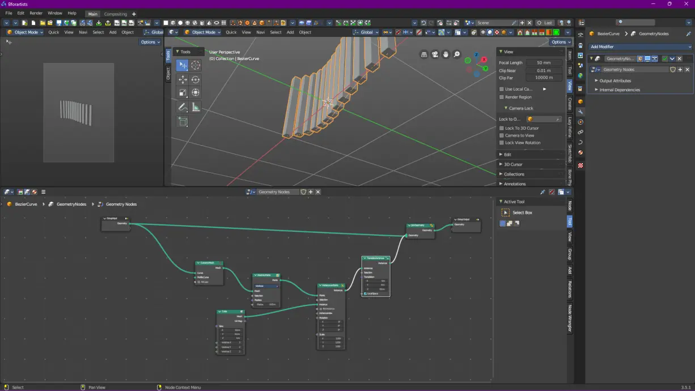Select the Rotate tool in viewport toolbar
The height and width of the screenshot is (391, 695).
pyautogui.click(x=196, y=80)
